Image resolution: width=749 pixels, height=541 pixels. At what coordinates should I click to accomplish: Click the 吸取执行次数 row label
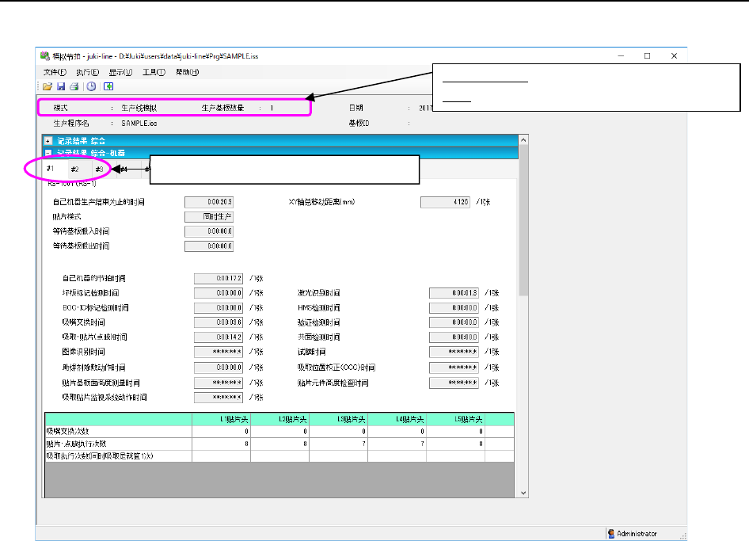[100, 456]
